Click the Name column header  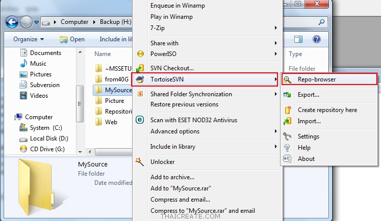[103, 54]
